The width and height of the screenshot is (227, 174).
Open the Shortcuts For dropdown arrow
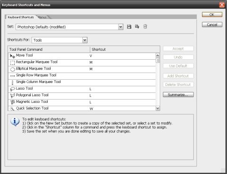85,40
